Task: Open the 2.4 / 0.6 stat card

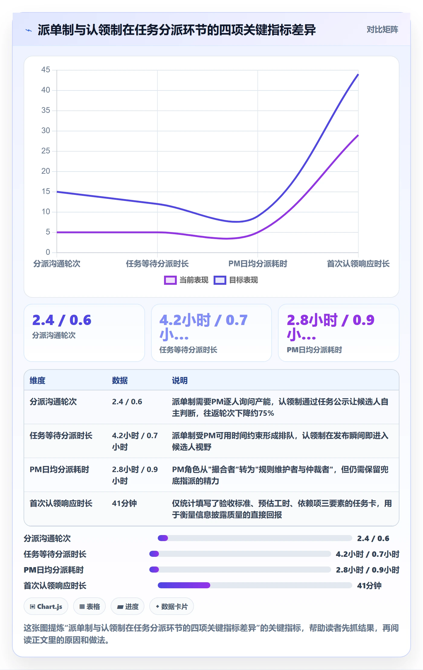Action: (x=84, y=333)
